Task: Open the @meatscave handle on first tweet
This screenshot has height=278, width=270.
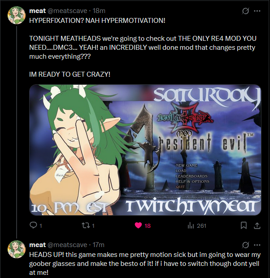Action: pyautogui.click(x=67, y=11)
